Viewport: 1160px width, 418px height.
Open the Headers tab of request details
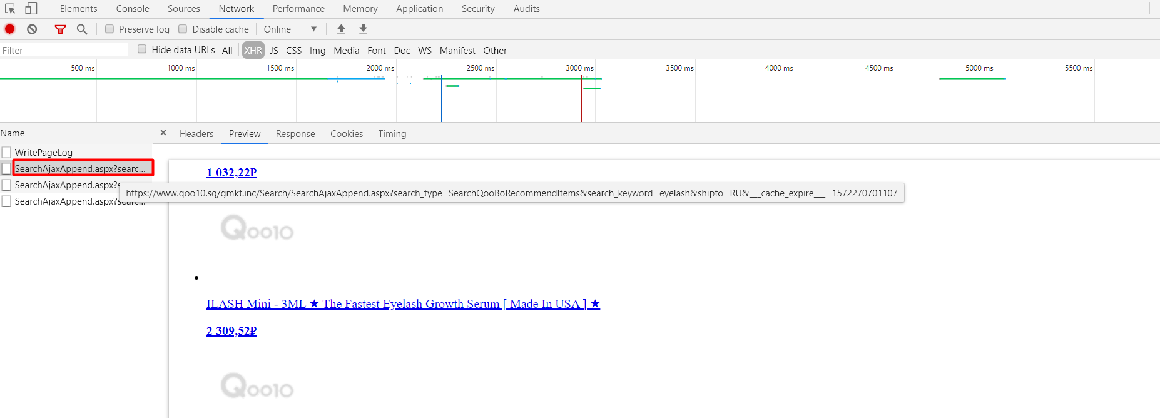[x=196, y=133]
